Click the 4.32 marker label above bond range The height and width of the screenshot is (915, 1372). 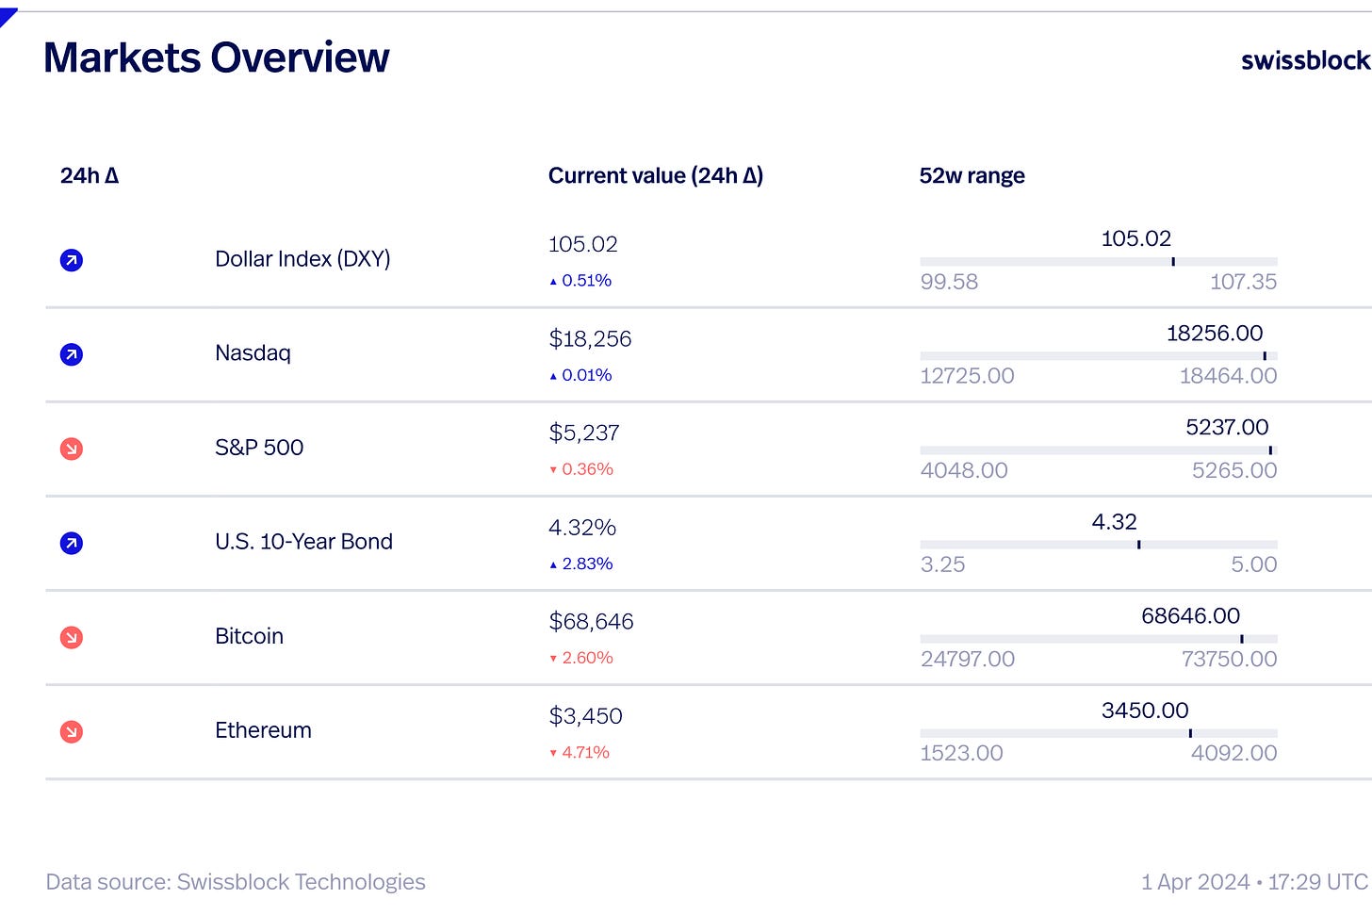tap(1114, 521)
